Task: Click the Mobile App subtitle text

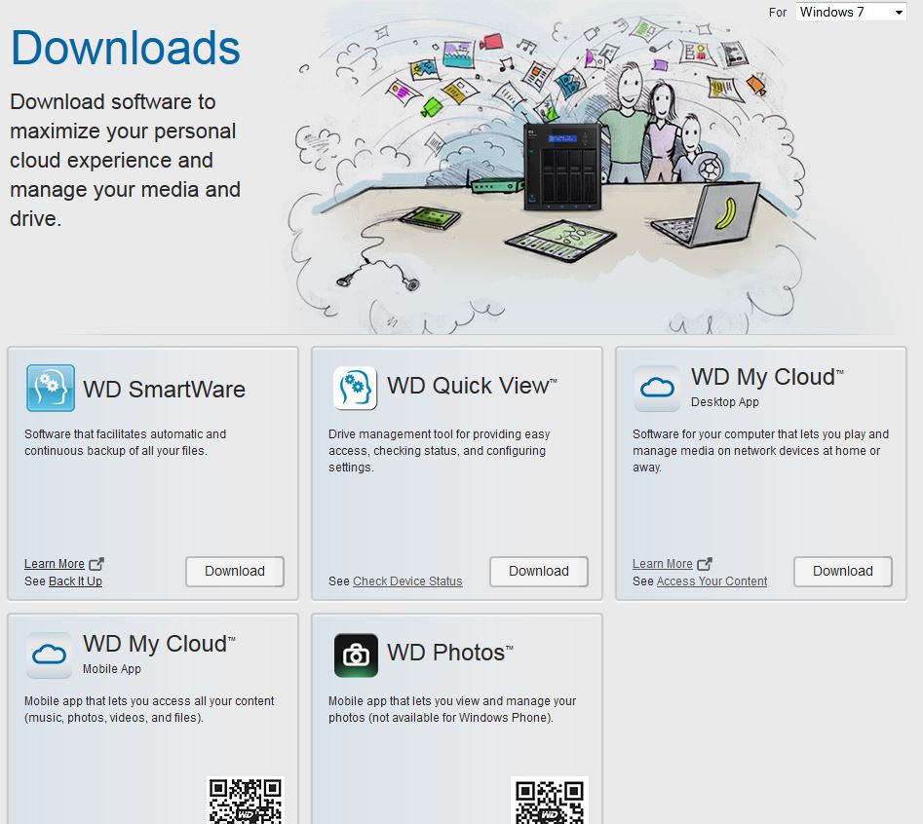Action: tap(112, 669)
